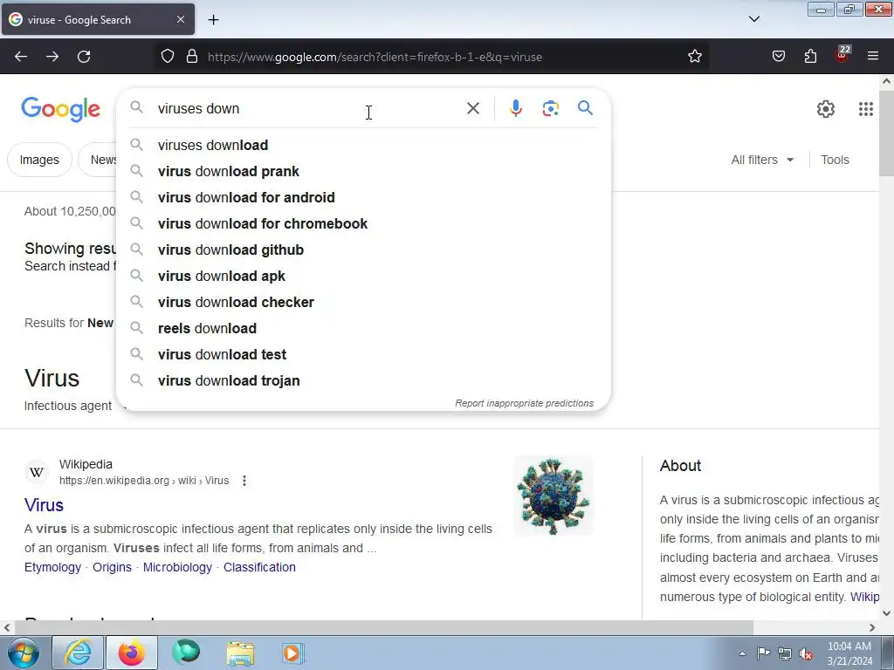Expand the All filters dropdown
Screen dimensions: 894x670
pos(762,161)
